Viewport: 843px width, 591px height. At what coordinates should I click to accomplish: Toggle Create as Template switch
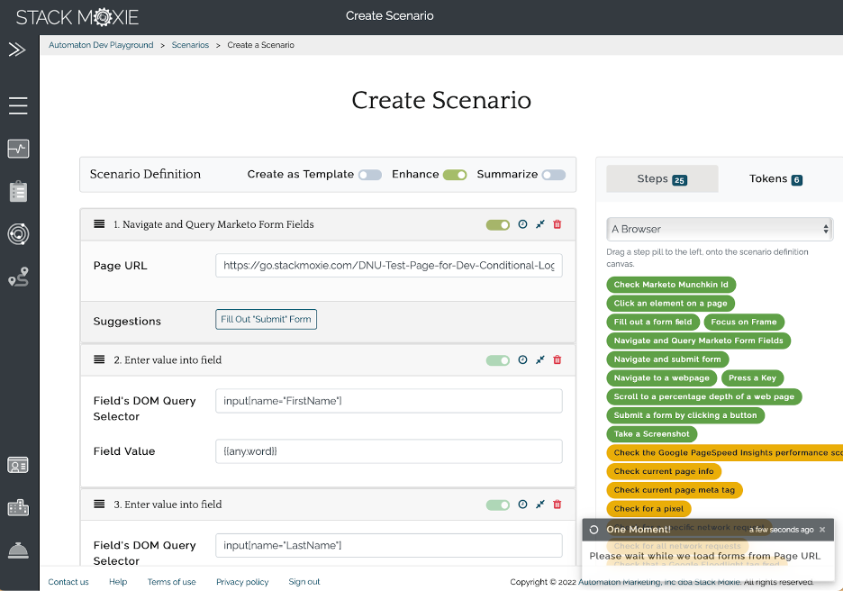(x=370, y=175)
